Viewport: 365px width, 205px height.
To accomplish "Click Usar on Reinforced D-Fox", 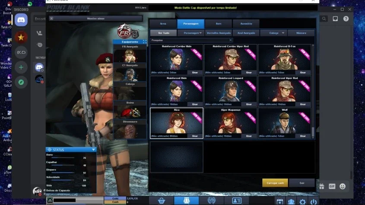I will [x=303, y=73].
